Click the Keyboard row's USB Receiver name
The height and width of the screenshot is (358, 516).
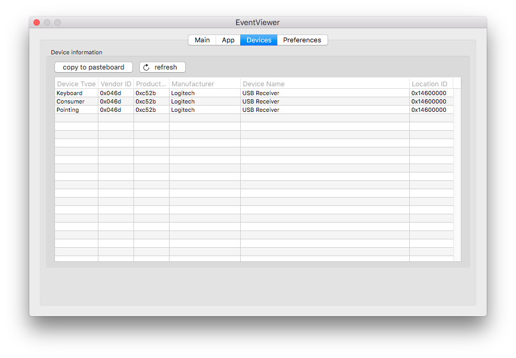[261, 93]
